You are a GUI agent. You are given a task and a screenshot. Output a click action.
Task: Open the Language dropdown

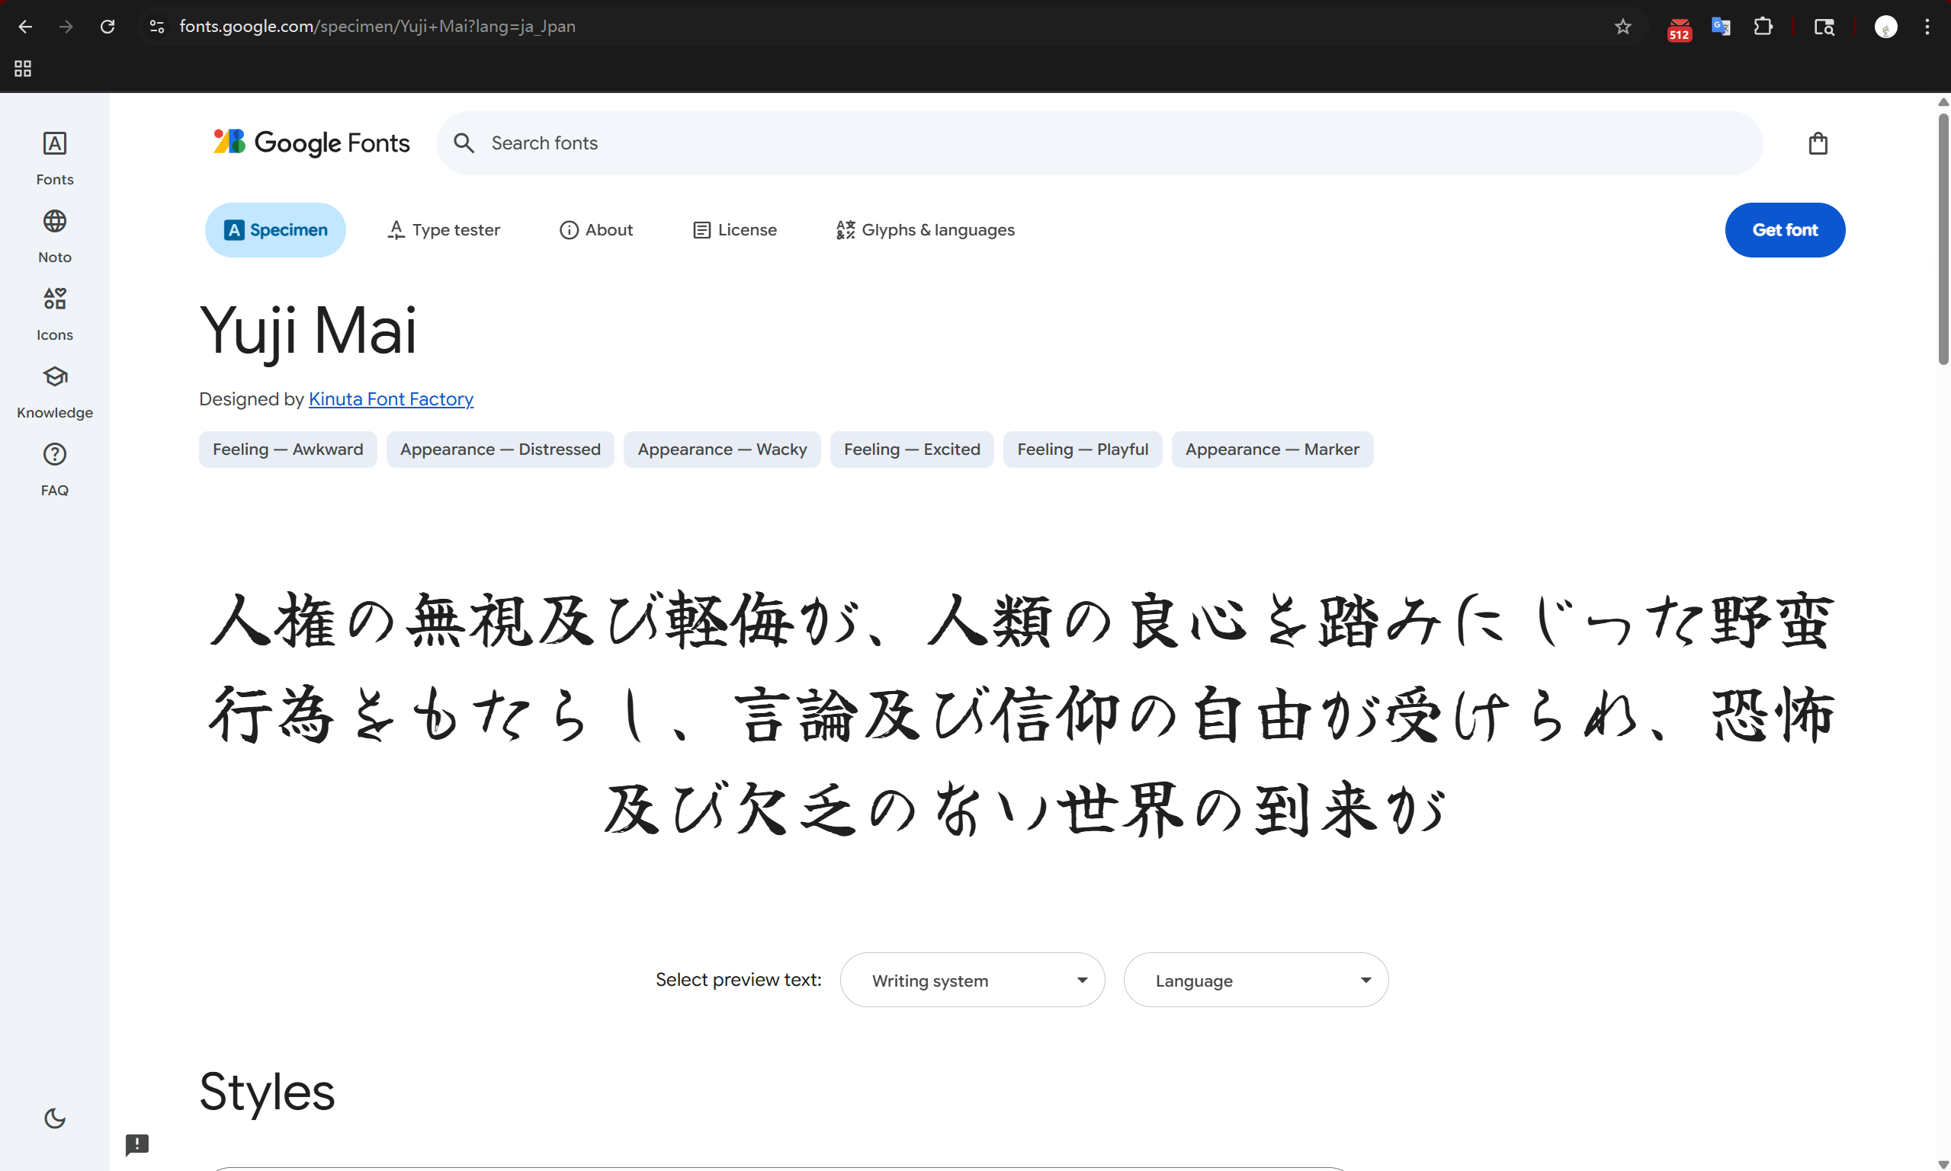pyautogui.click(x=1256, y=979)
